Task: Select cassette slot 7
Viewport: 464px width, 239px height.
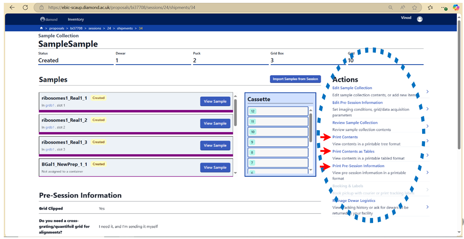Action: click(278, 163)
